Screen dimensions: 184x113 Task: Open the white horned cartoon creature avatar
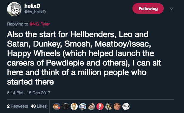(x=83, y=106)
